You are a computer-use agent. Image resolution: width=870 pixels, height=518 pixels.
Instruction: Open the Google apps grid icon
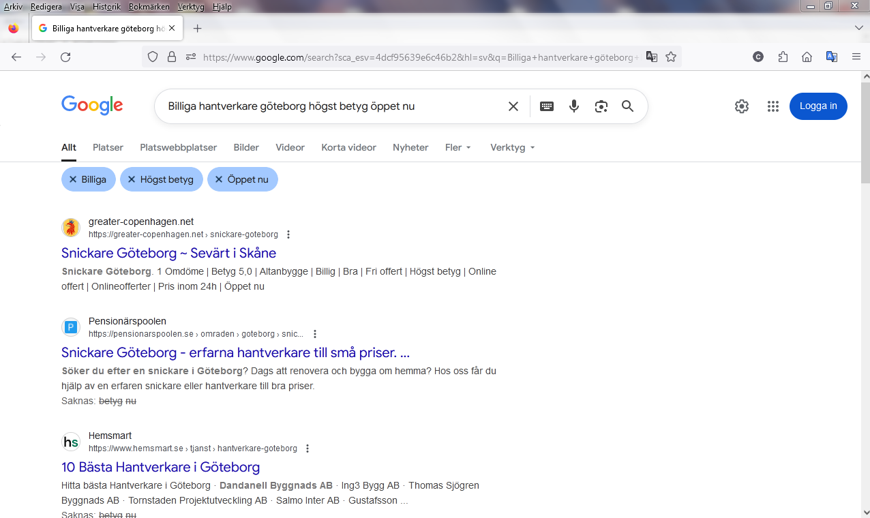click(x=772, y=106)
